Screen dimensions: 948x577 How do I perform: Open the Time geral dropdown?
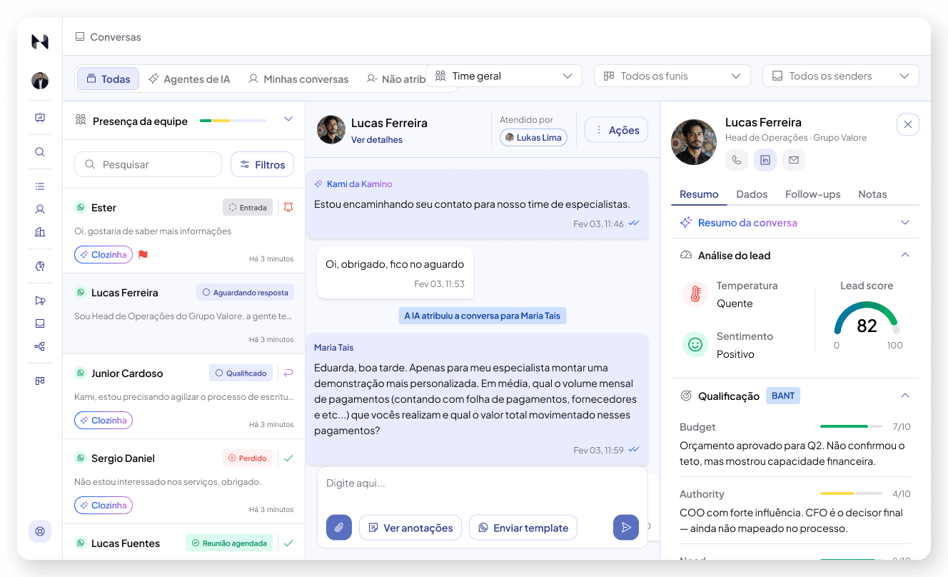point(504,76)
